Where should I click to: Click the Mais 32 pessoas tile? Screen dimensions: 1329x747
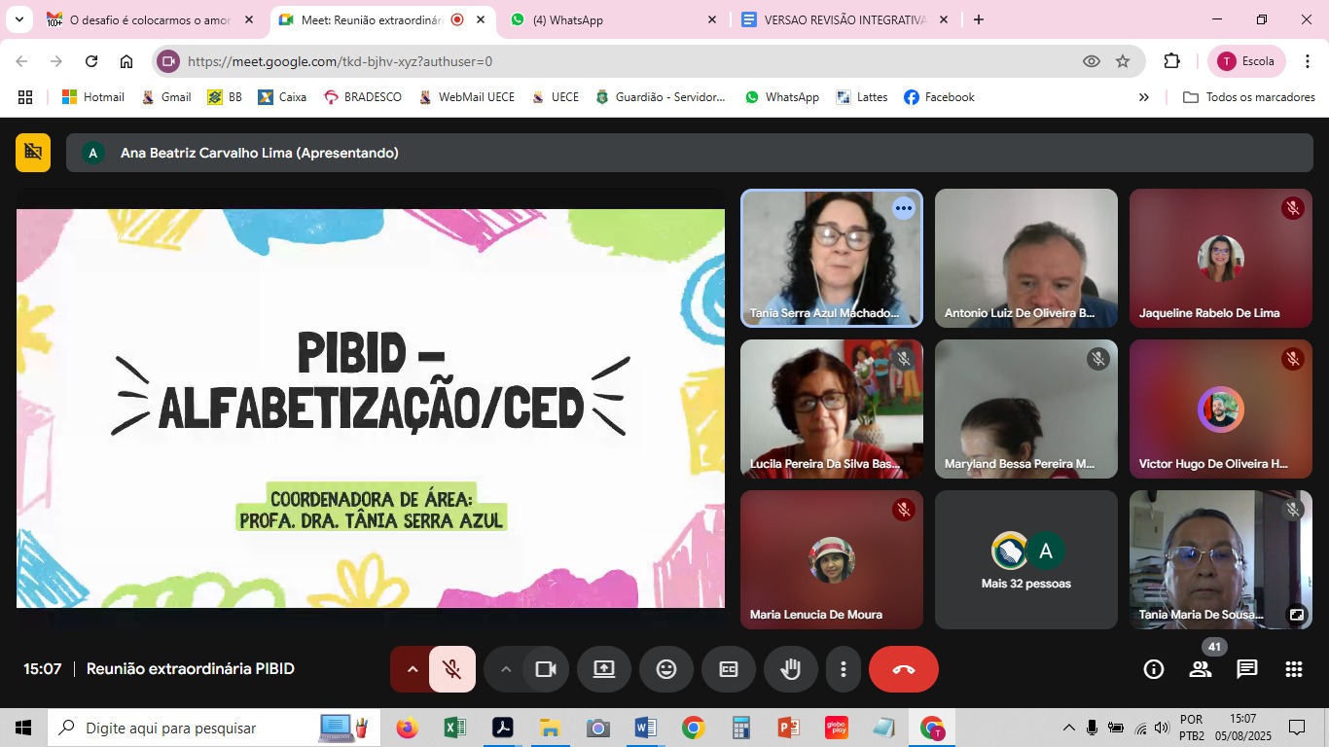(1025, 560)
